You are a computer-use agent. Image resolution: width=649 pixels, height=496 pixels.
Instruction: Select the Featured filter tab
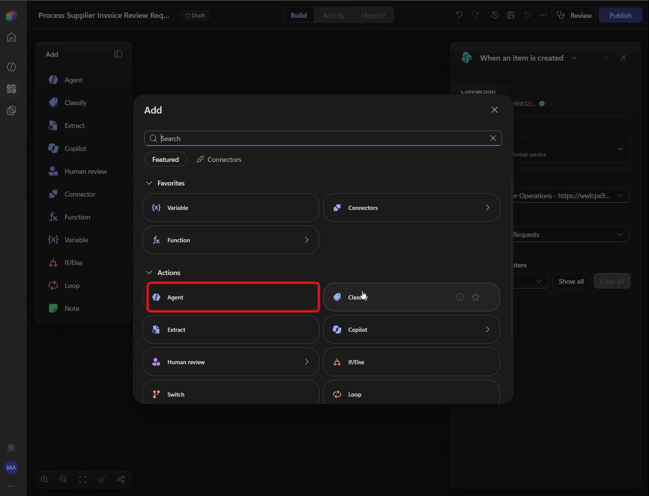pos(165,159)
